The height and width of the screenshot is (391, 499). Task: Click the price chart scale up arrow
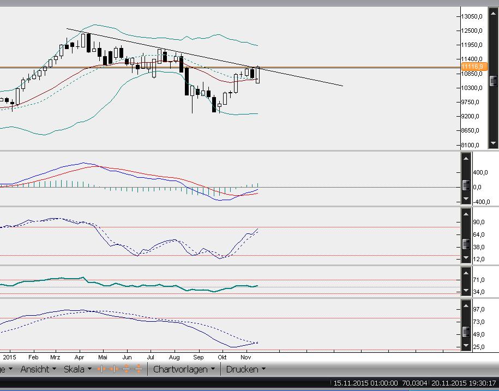[493, 13]
